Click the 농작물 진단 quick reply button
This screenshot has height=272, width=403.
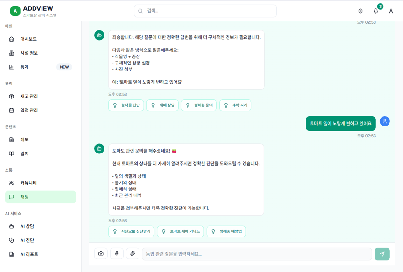(126, 105)
